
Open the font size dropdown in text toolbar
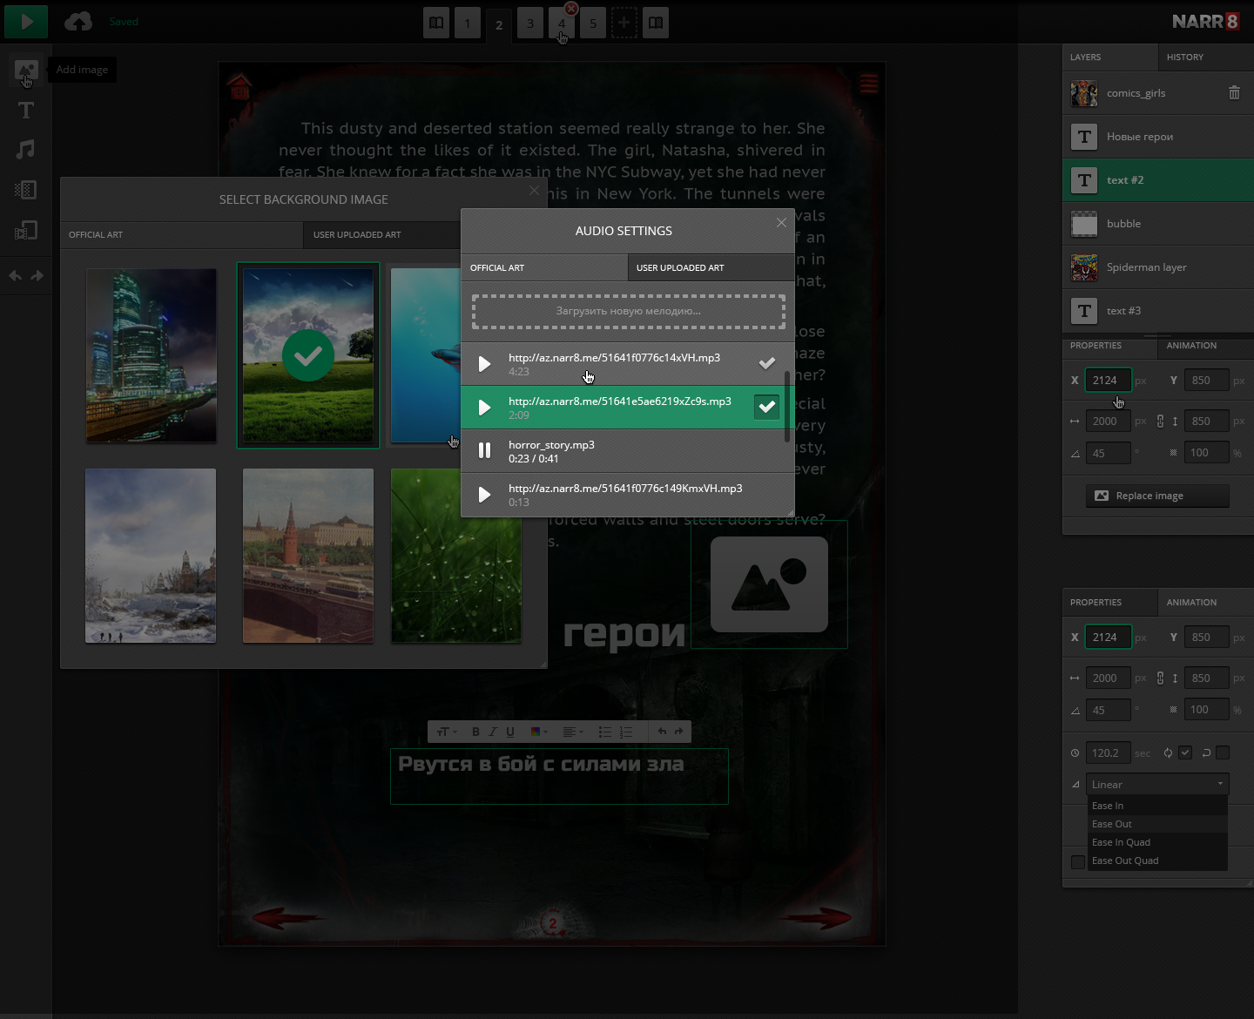tap(447, 732)
